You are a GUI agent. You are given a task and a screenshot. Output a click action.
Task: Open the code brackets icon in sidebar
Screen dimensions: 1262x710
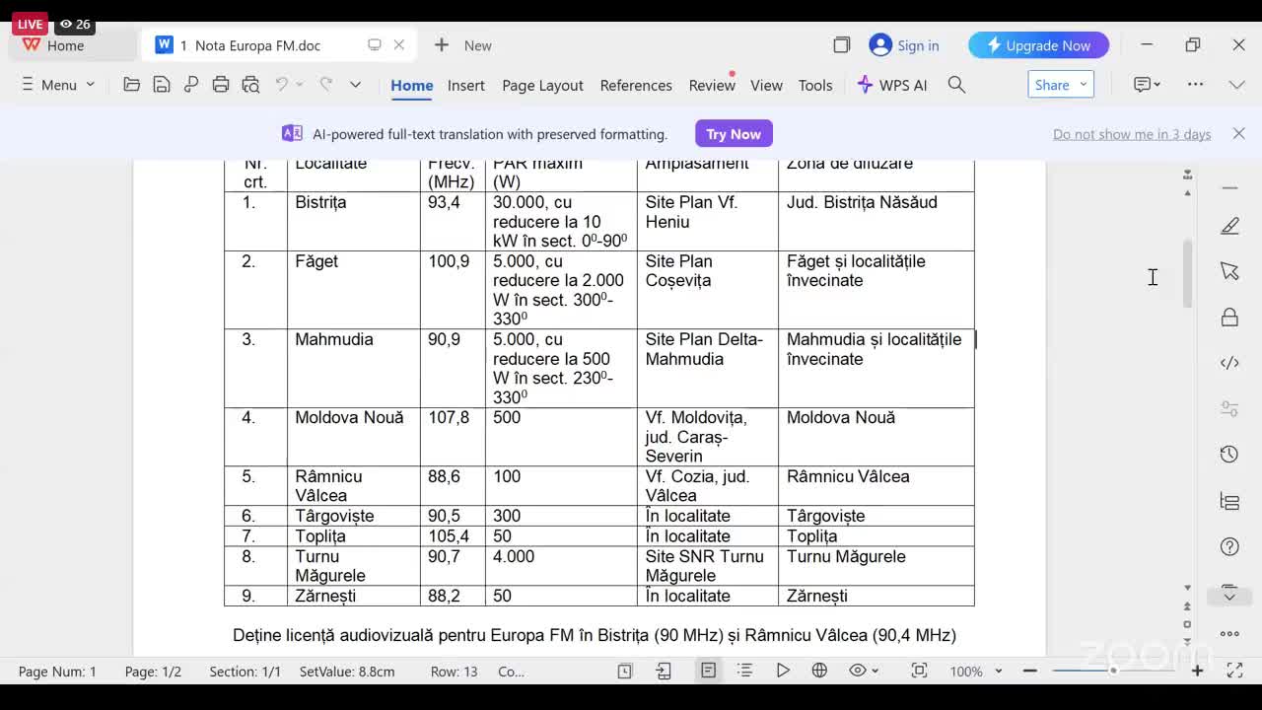pos(1229,363)
